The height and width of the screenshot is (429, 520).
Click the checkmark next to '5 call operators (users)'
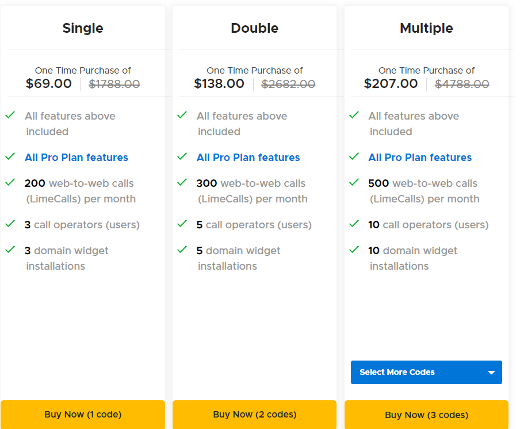182,224
